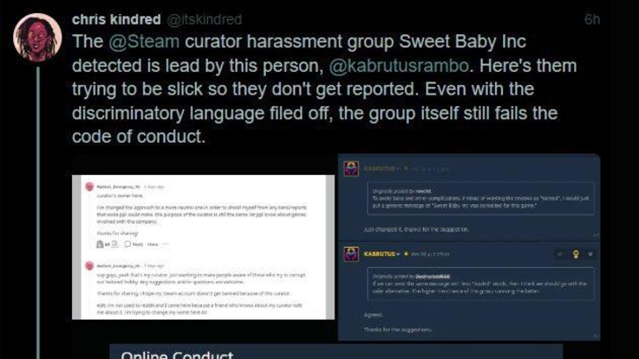
Task: Open chris kindred's profile avatar
Action: [x=37, y=38]
